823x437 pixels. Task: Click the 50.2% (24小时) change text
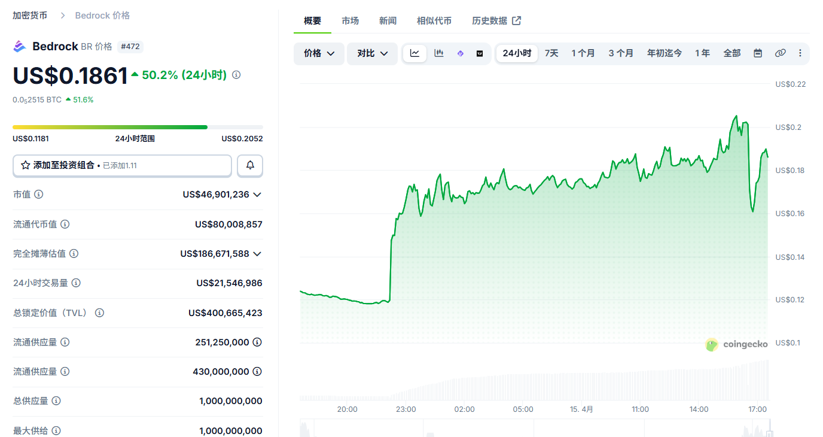(x=184, y=75)
